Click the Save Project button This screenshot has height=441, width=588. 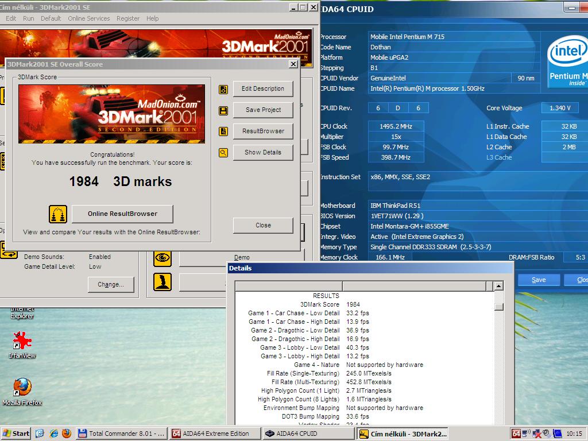tap(263, 110)
